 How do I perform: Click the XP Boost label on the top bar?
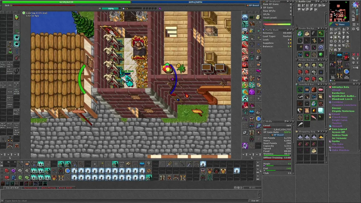252,5
